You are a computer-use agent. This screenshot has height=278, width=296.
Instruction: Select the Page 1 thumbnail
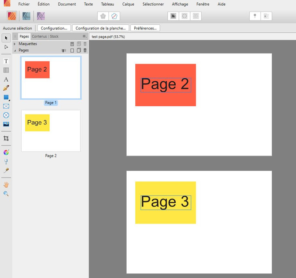(x=51, y=77)
